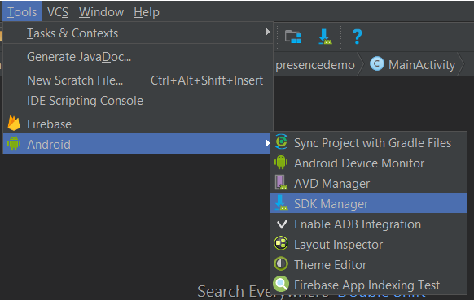Open the Window menu
The width and height of the screenshot is (474, 300).
point(101,12)
